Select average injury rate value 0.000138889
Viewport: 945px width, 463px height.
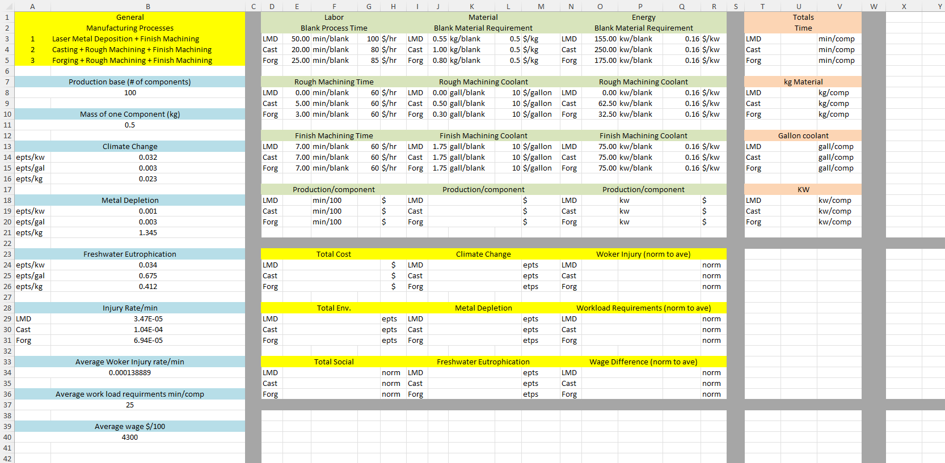tap(130, 372)
